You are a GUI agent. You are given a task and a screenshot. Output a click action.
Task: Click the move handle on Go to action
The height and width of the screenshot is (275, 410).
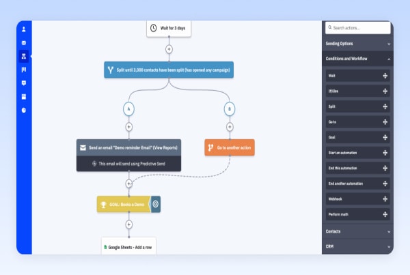[x=385, y=122]
